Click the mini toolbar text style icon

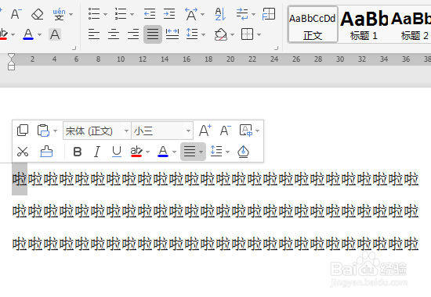[245, 131]
